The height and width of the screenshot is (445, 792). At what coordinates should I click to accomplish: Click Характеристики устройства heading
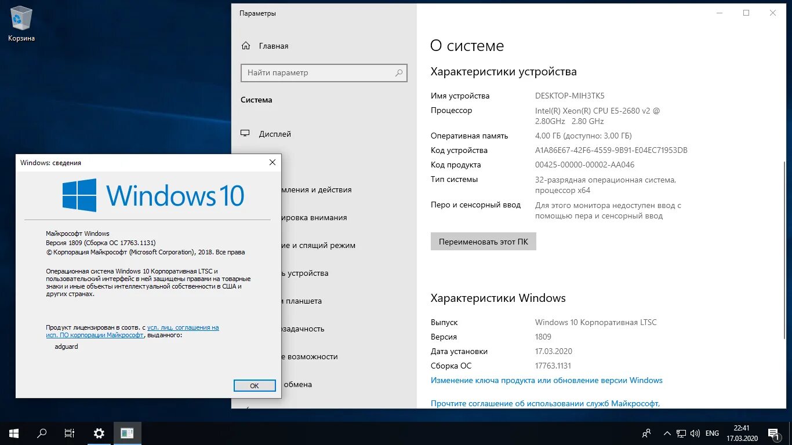504,72
